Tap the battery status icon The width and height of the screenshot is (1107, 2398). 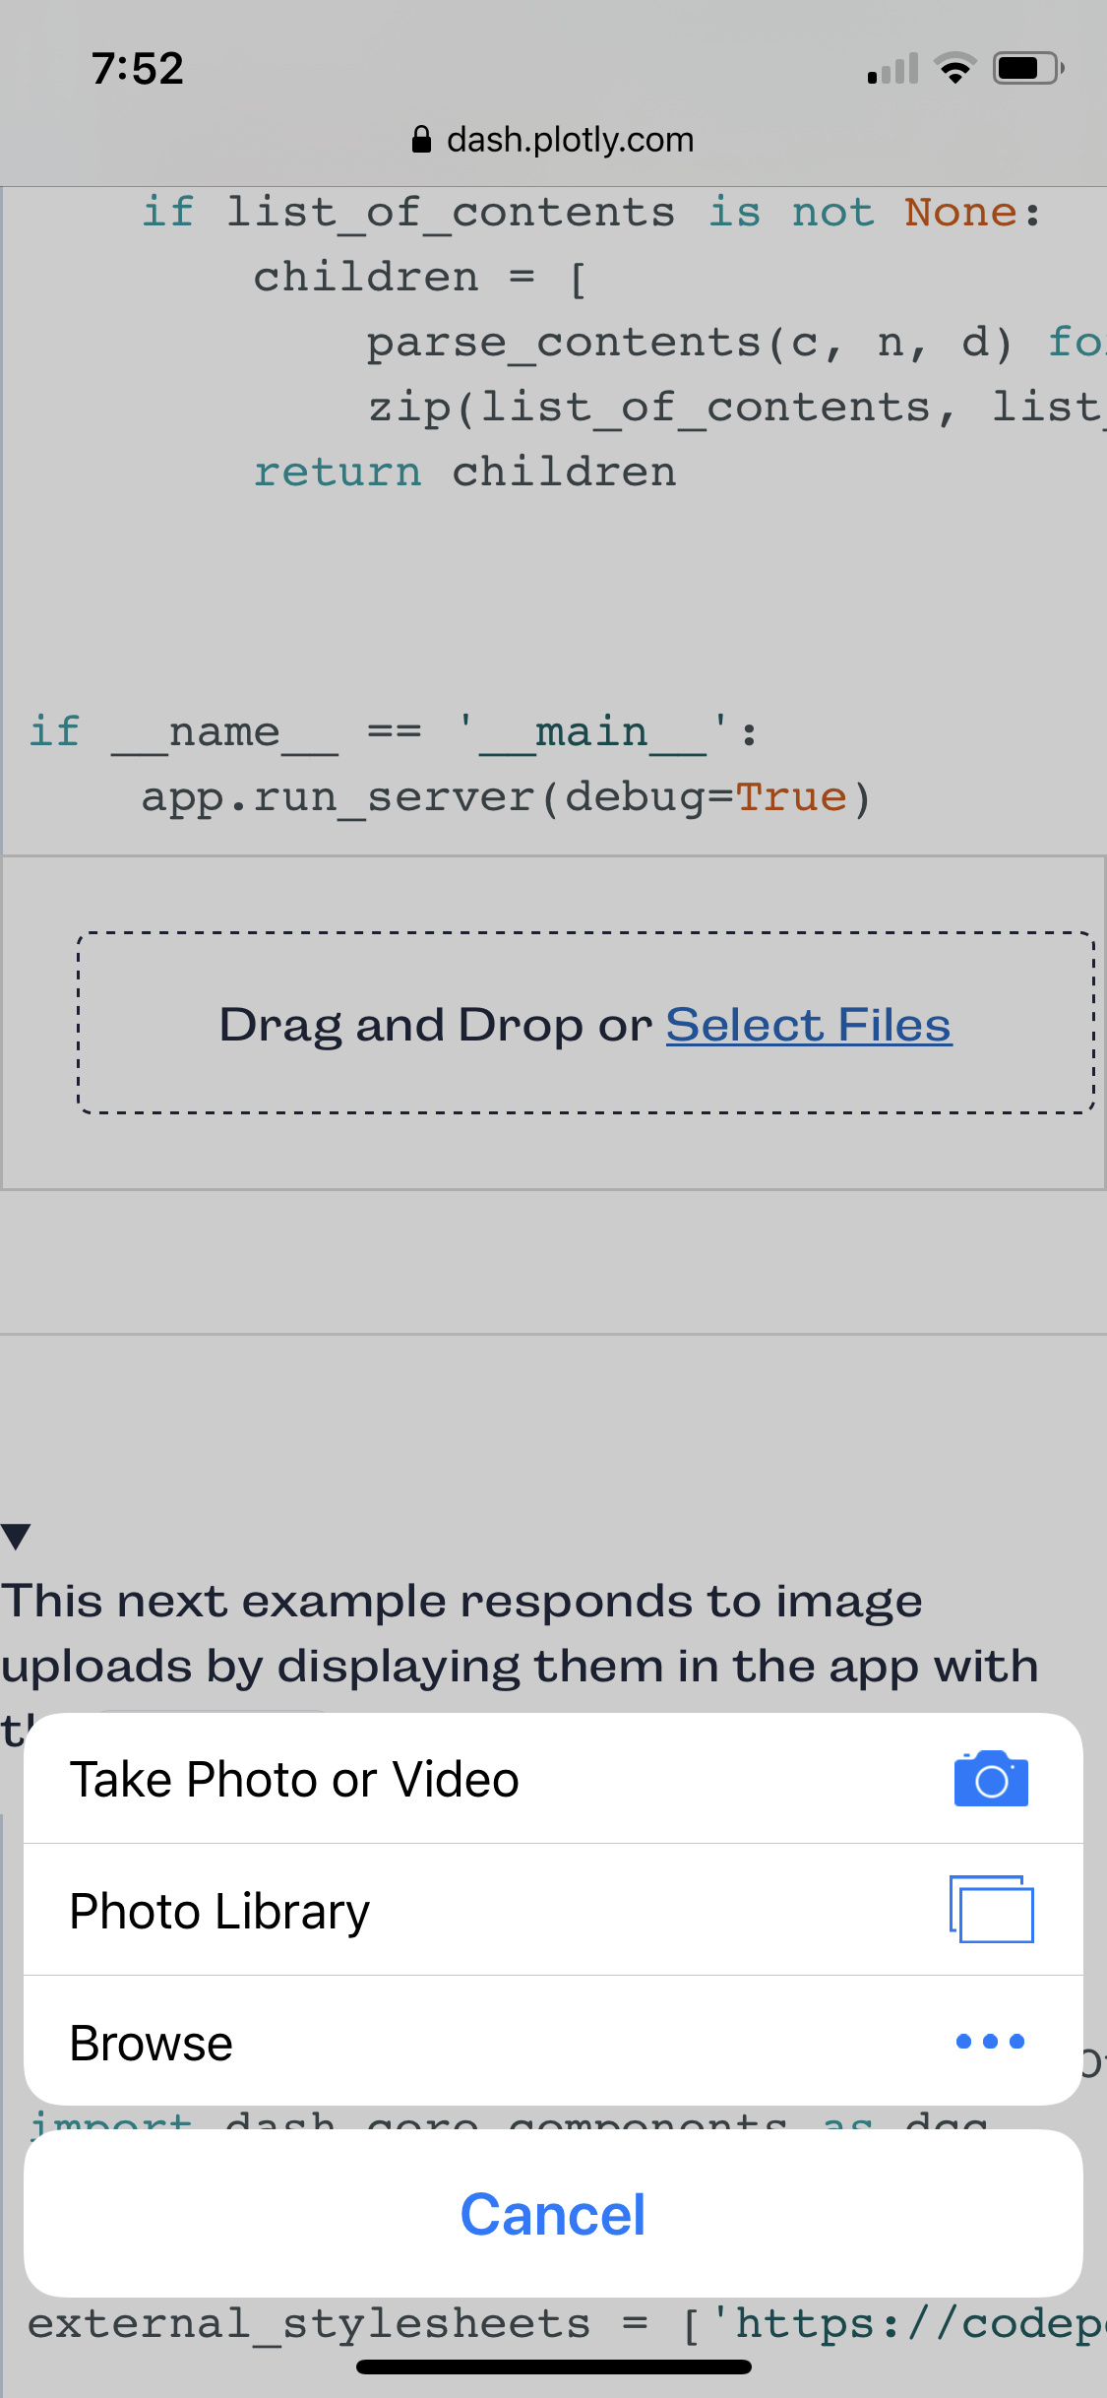pyautogui.click(x=1028, y=68)
